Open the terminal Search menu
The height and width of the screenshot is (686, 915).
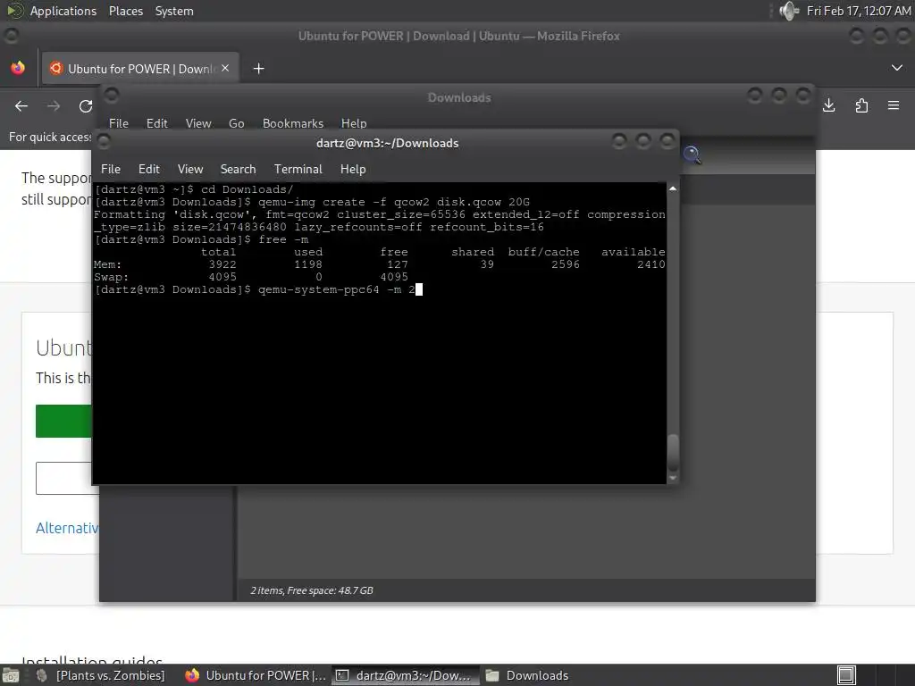(238, 169)
